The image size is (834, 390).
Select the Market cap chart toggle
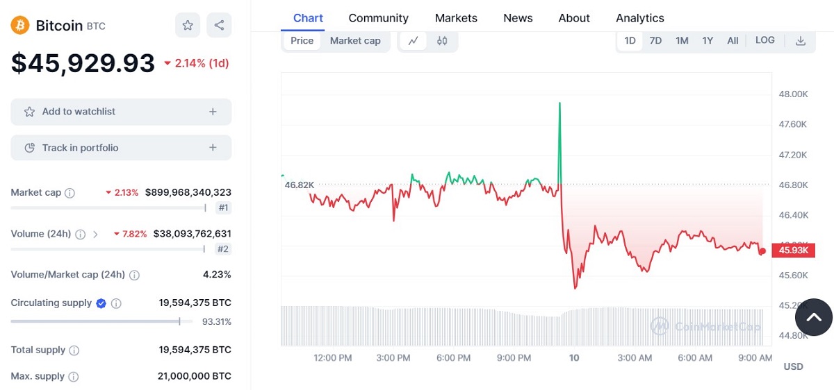click(x=355, y=41)
